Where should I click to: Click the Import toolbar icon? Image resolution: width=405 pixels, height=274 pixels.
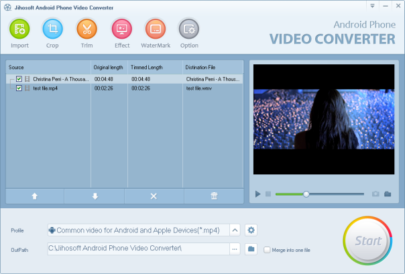pos(19,29)
